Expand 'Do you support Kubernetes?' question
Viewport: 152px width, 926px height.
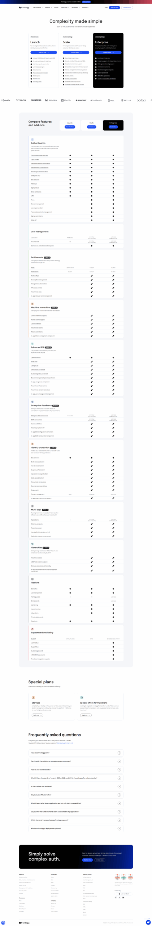(x=76, y=795)
